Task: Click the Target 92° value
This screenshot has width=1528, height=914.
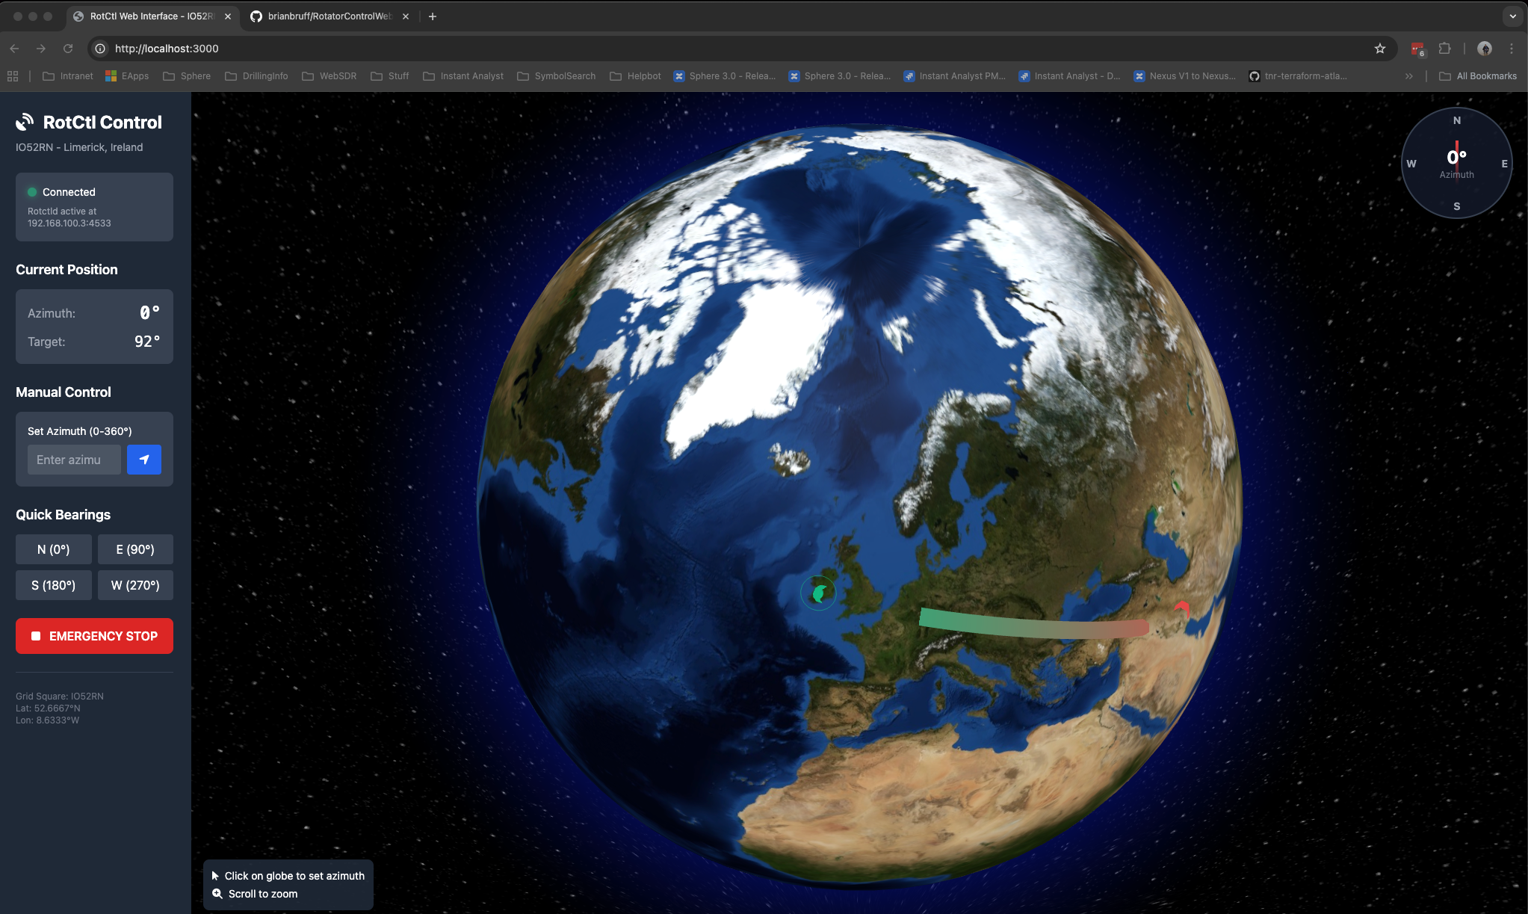Action: click(147, 342)
